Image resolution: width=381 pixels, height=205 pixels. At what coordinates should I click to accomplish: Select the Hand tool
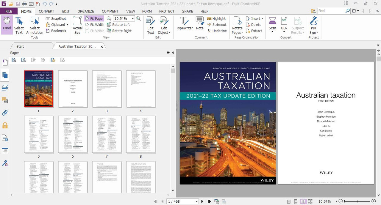[x=7, y=25]
